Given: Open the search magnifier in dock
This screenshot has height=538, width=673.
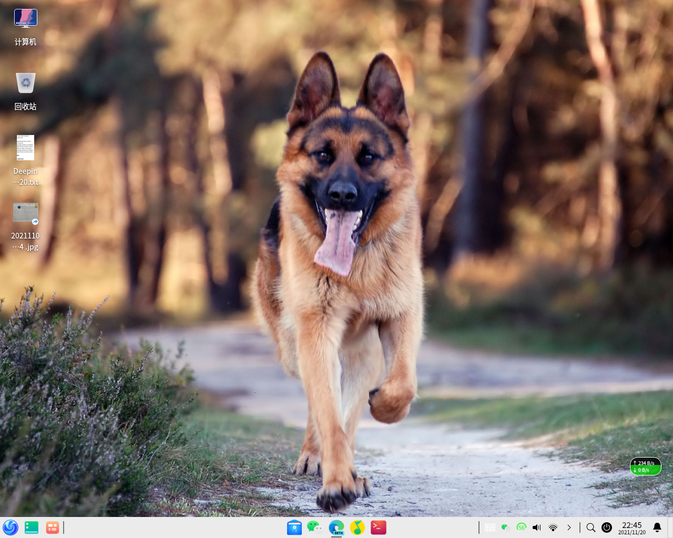Looking at the screenshot, I should click(591, 527).
